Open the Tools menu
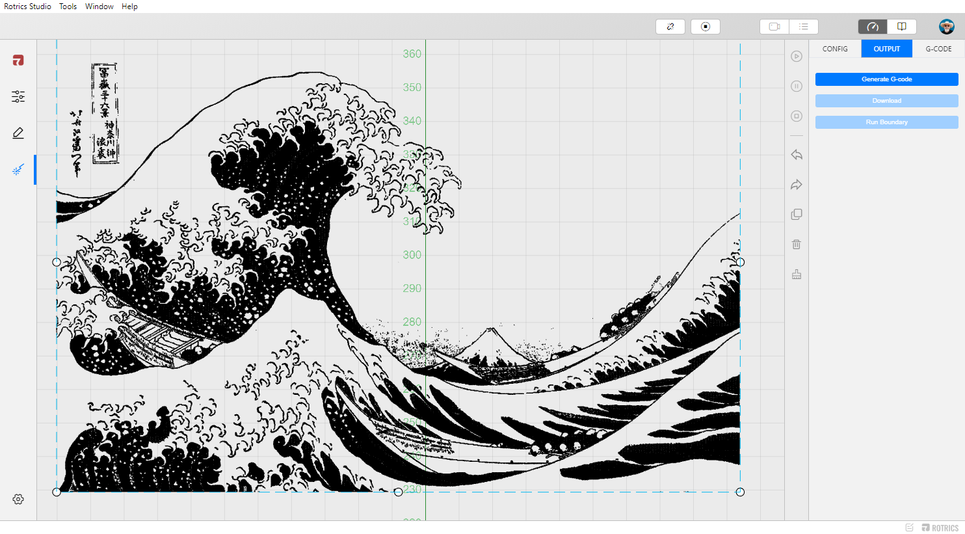The width and height of the screenshot is (965, 534). coord(68,7)
